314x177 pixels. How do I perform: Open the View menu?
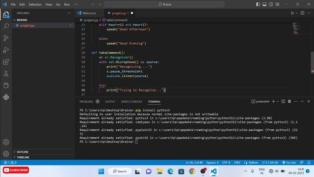click(x=49, y=4)
